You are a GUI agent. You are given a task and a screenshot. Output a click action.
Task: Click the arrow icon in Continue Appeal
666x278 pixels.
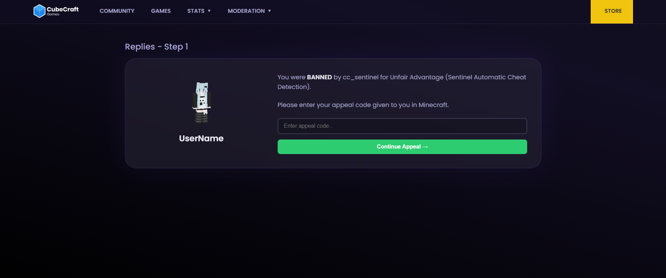click(x=425, y=147)
